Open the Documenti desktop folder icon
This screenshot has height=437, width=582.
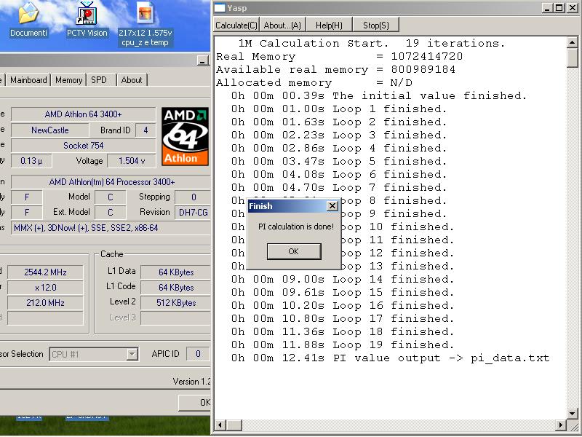click(28, 19)
